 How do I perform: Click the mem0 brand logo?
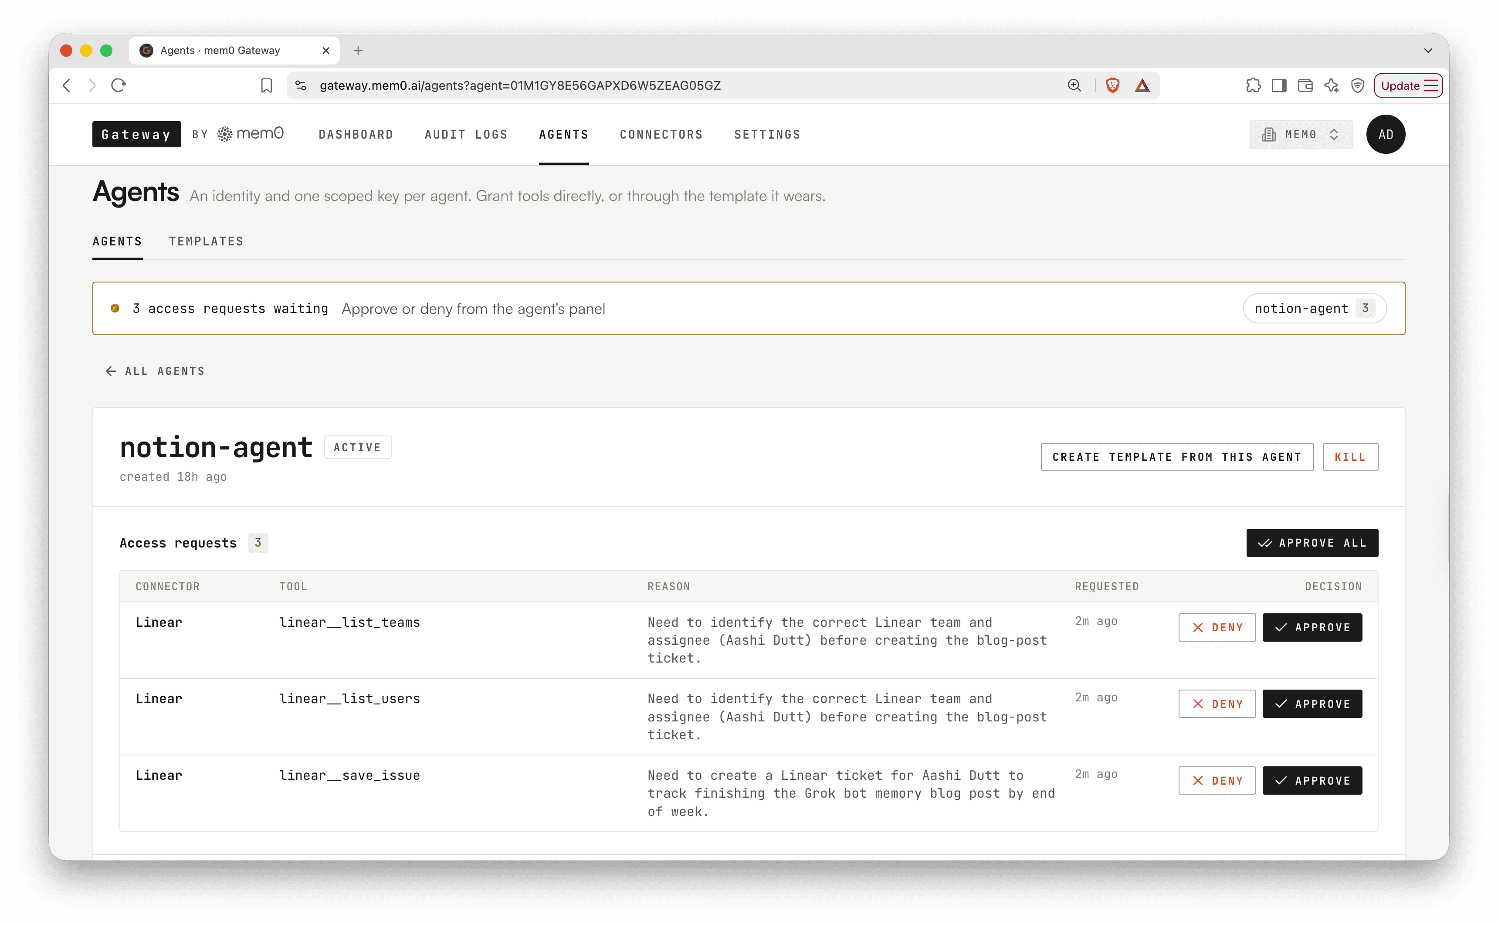tap(251, 134)
